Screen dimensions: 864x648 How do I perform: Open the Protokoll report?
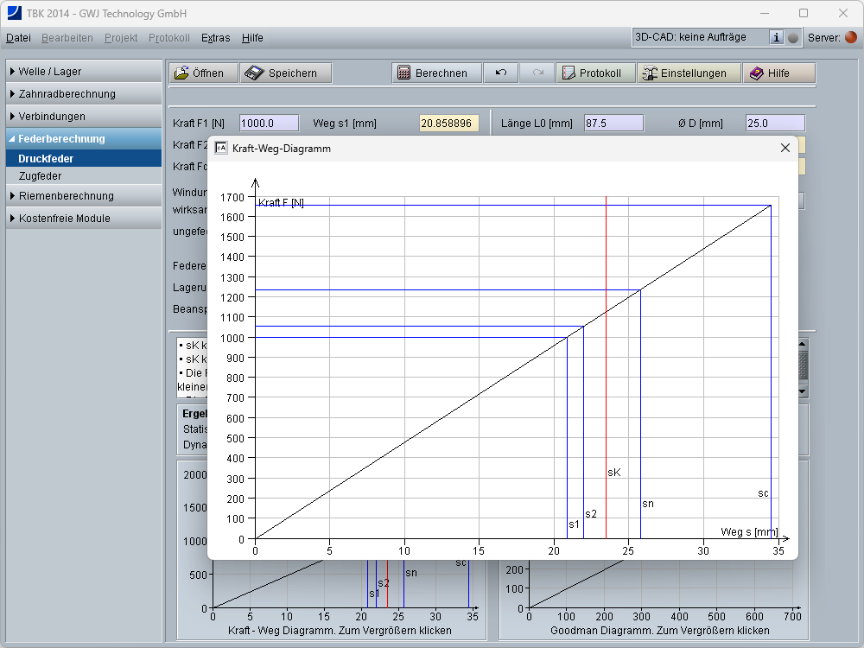pyautogui.click(x=595, y=73)
